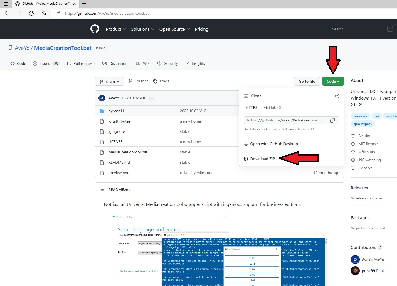Switch to the Issues tab
397x286 pixels.
point(46,63)
